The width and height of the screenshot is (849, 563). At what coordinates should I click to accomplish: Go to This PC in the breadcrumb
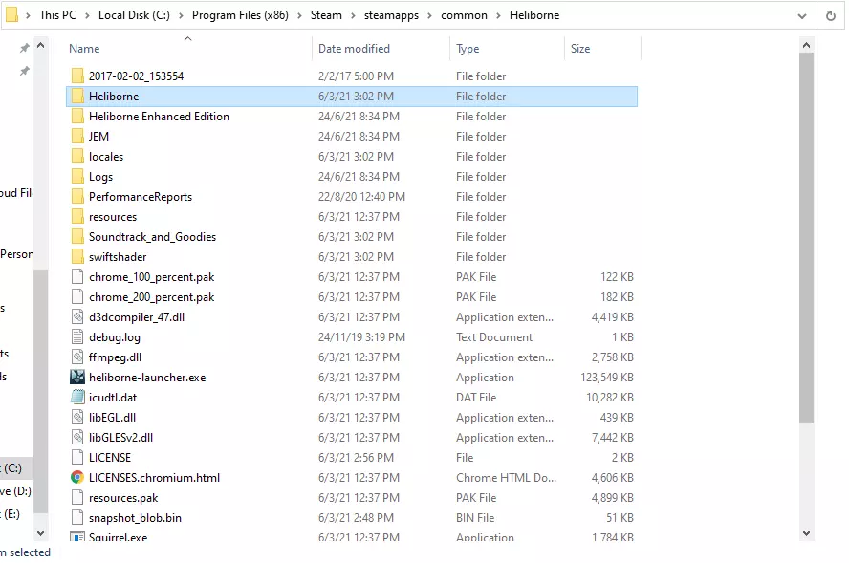(57, 15)
